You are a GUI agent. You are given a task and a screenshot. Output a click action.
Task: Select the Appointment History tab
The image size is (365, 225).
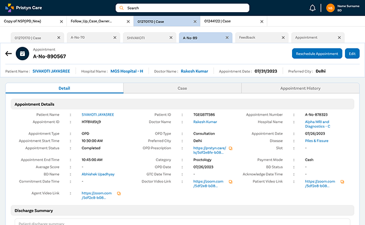tap(301, 88)
